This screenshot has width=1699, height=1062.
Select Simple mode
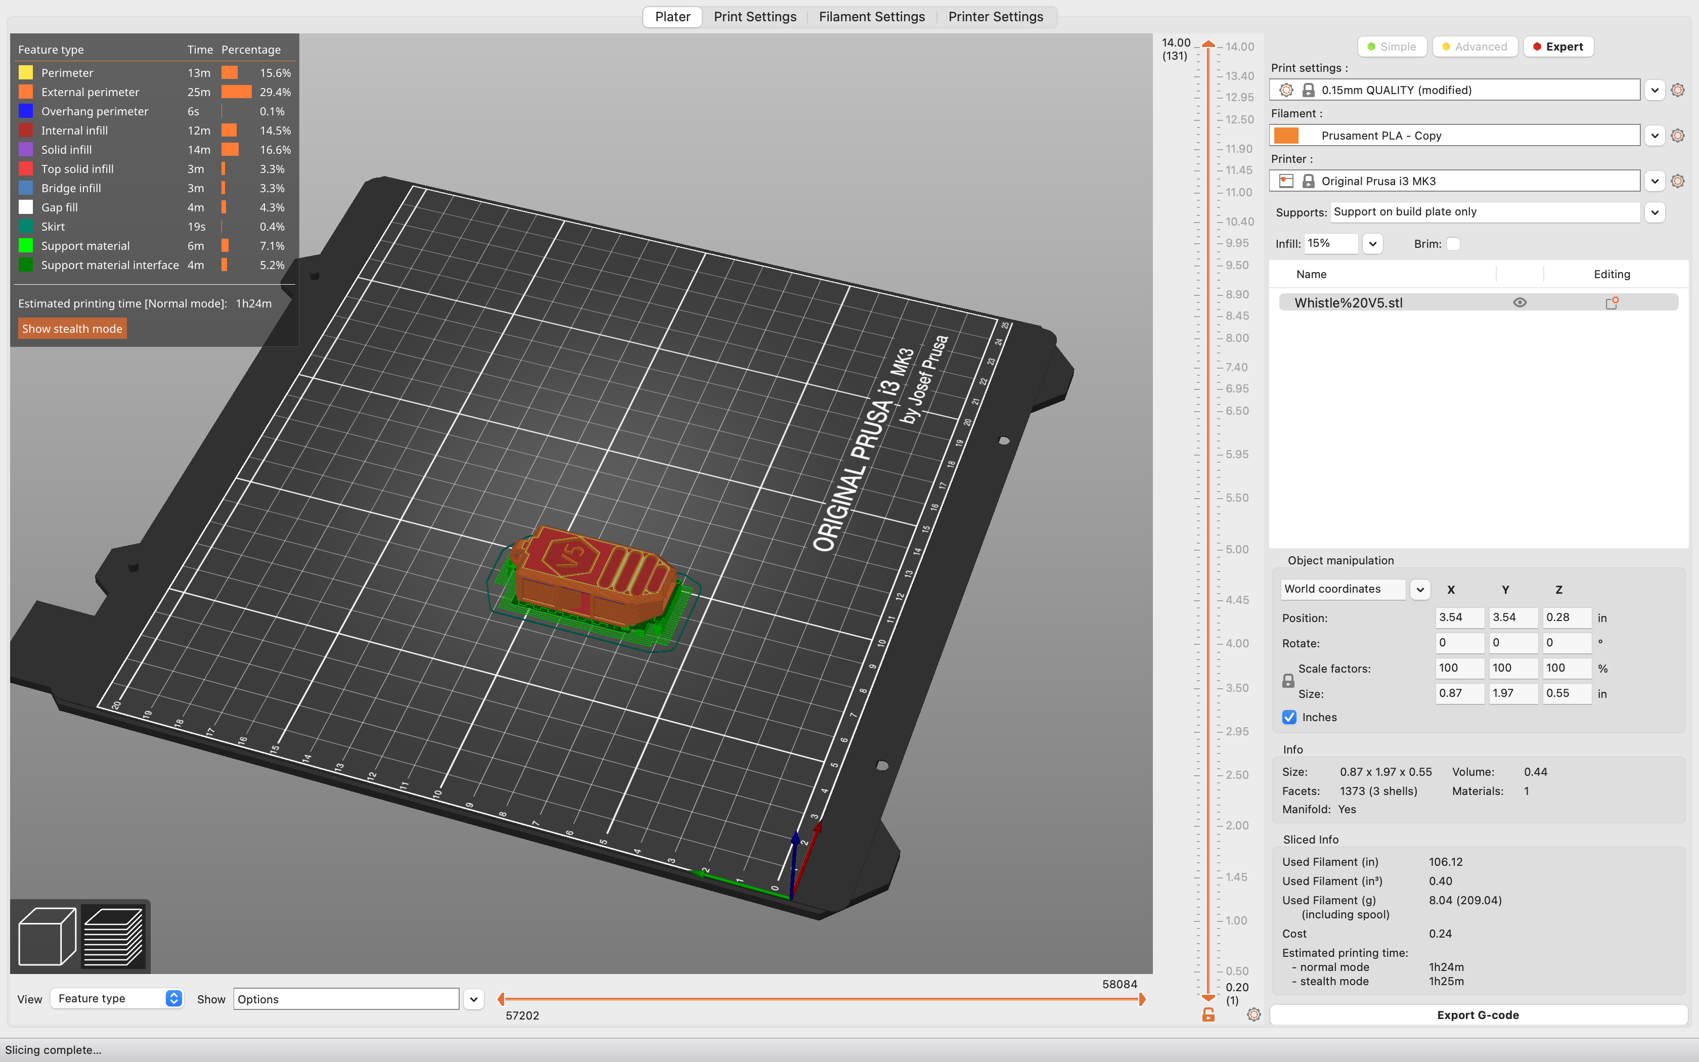(1392, 47)
